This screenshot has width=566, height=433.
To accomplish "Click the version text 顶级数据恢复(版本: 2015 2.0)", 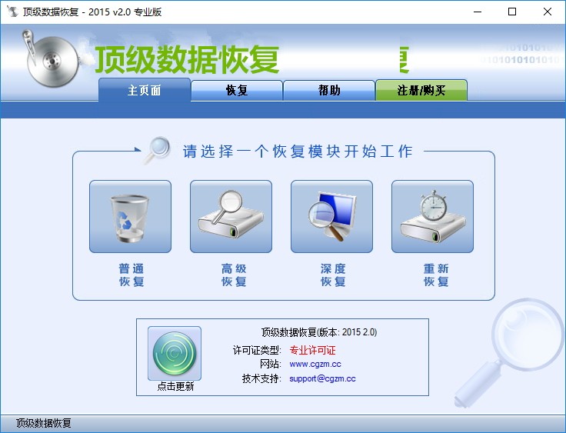I will 318,332.
